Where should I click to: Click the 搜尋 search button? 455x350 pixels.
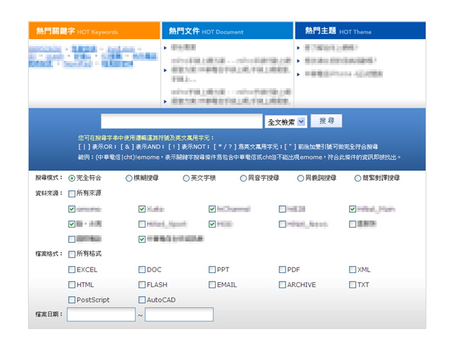326,121
